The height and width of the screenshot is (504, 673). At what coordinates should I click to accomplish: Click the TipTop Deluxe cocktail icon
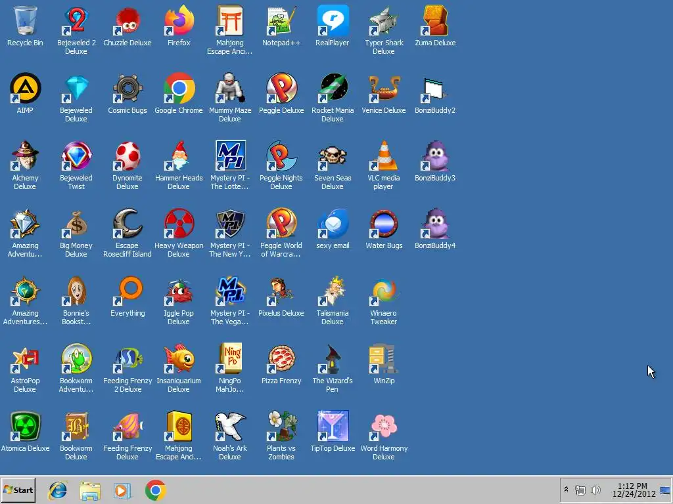click(x=332, y=426)
